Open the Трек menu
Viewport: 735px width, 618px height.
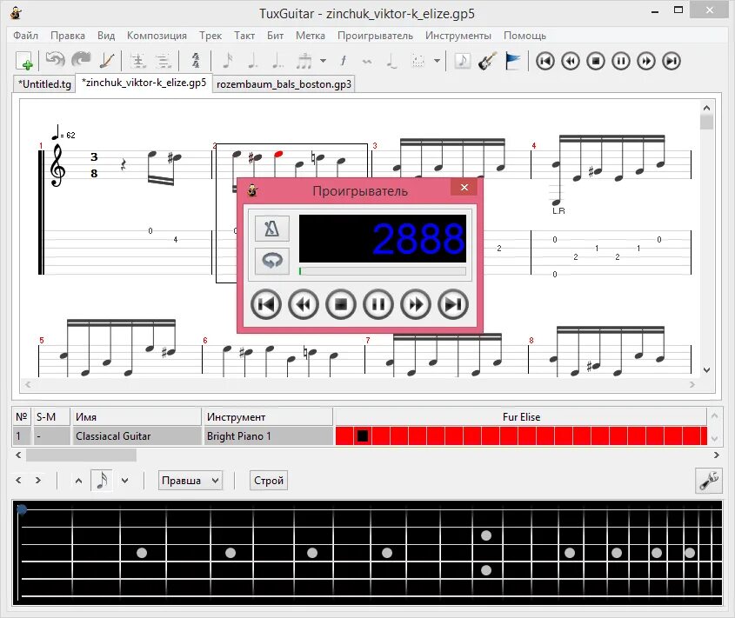click(x=210, y=36)
